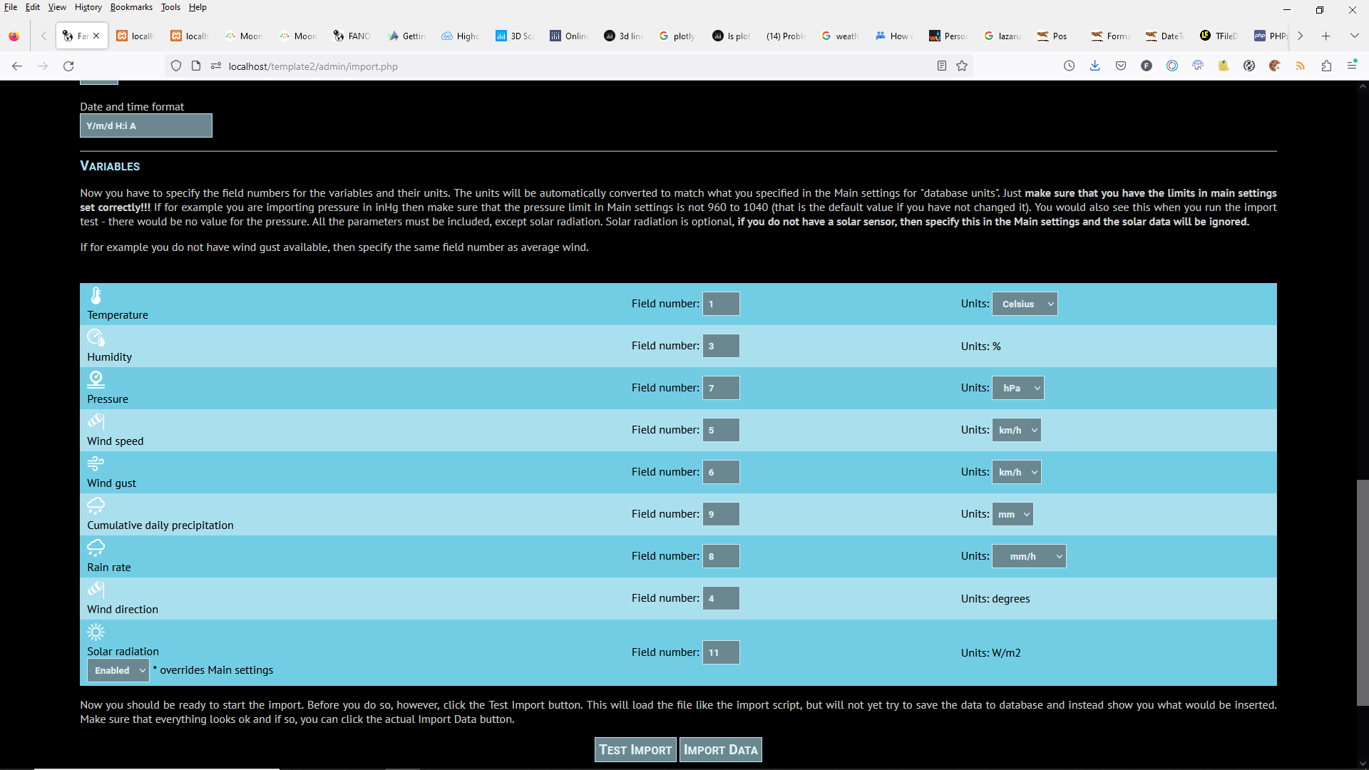Image resolution: width=1369 pixels, height=770 pixels.
Task: Open the Bookmarks menu
Action: pos(131,7)
